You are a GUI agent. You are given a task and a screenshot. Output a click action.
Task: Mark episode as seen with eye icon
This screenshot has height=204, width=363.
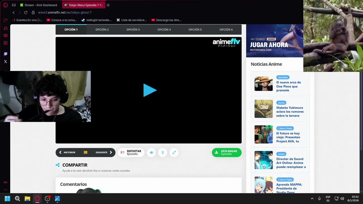tap(151, 152)
